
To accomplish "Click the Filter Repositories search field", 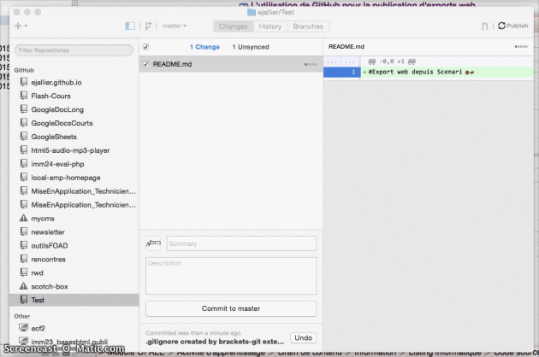I will [x=74, y=50].
